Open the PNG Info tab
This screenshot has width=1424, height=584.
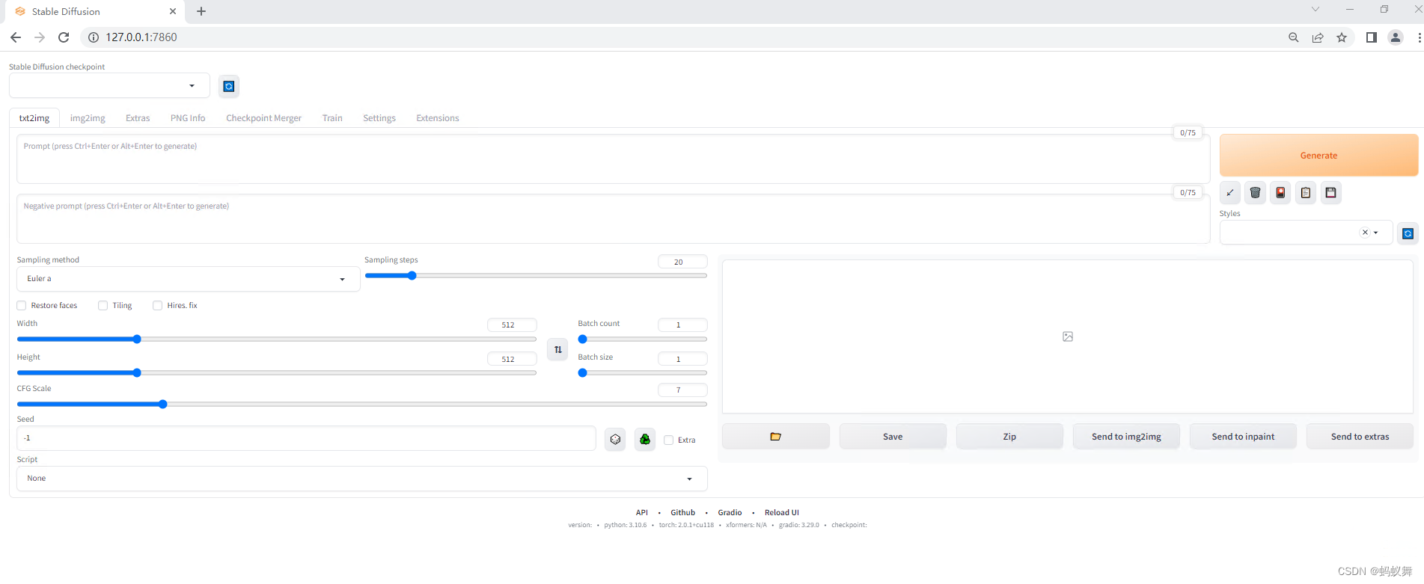(188, 118)
